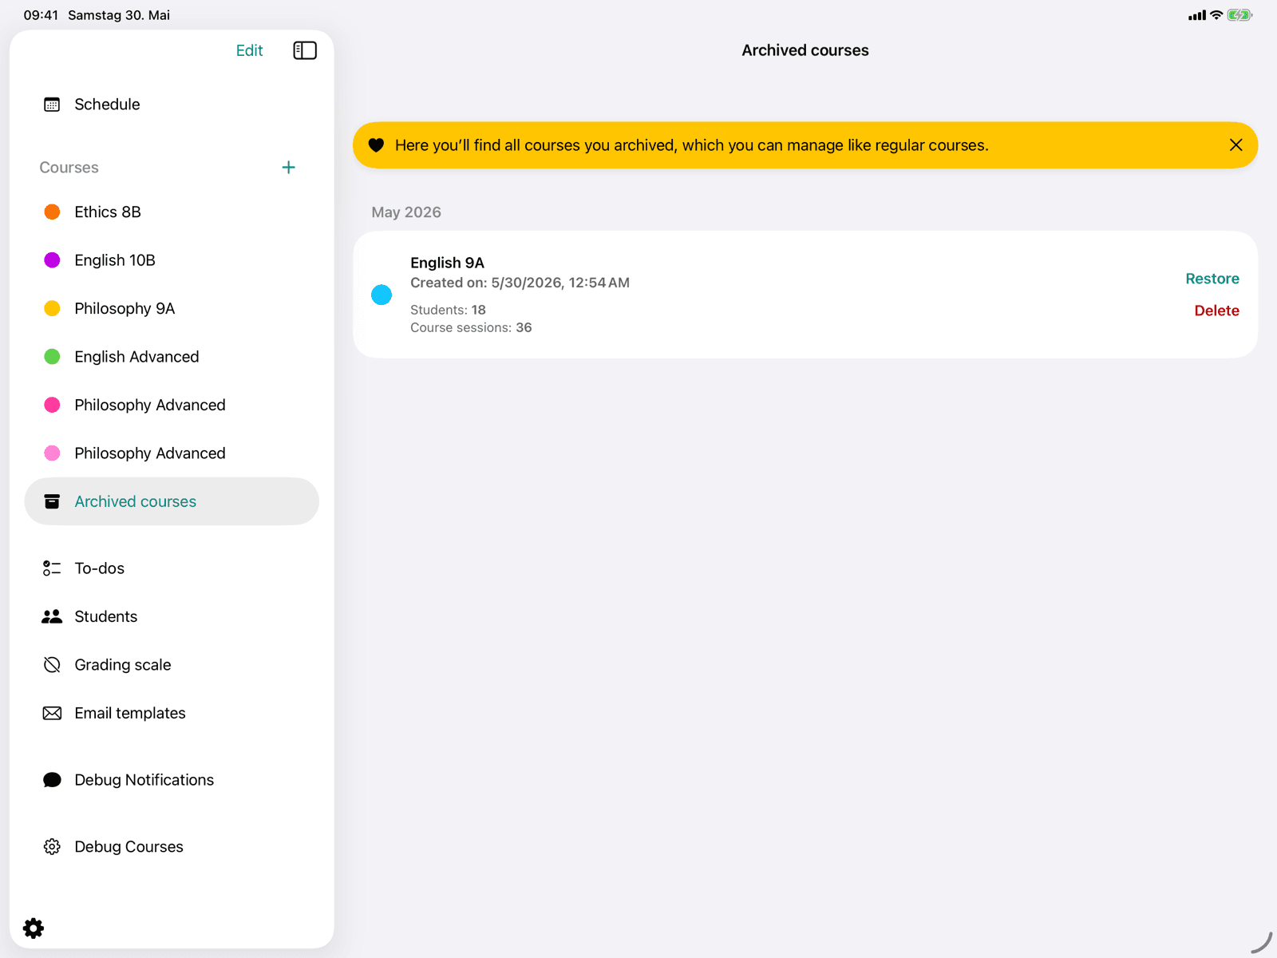Click the heart icon in banner
Viewport: 1277px width, 958px height.
[376, 145]
